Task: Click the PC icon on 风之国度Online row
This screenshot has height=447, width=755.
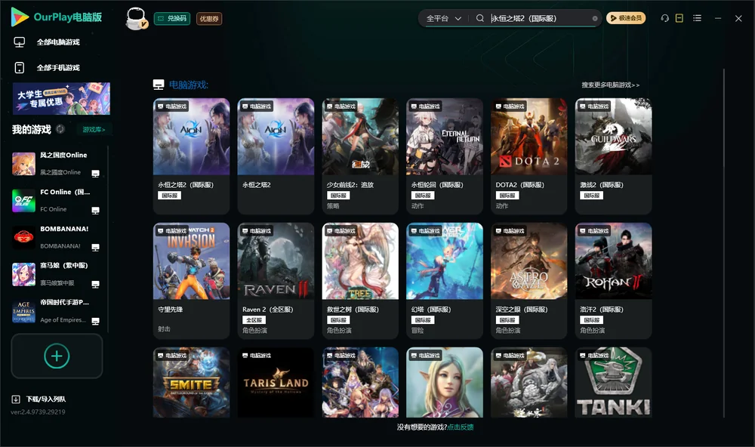Action: pyautogui.click(x=95, y=174)
